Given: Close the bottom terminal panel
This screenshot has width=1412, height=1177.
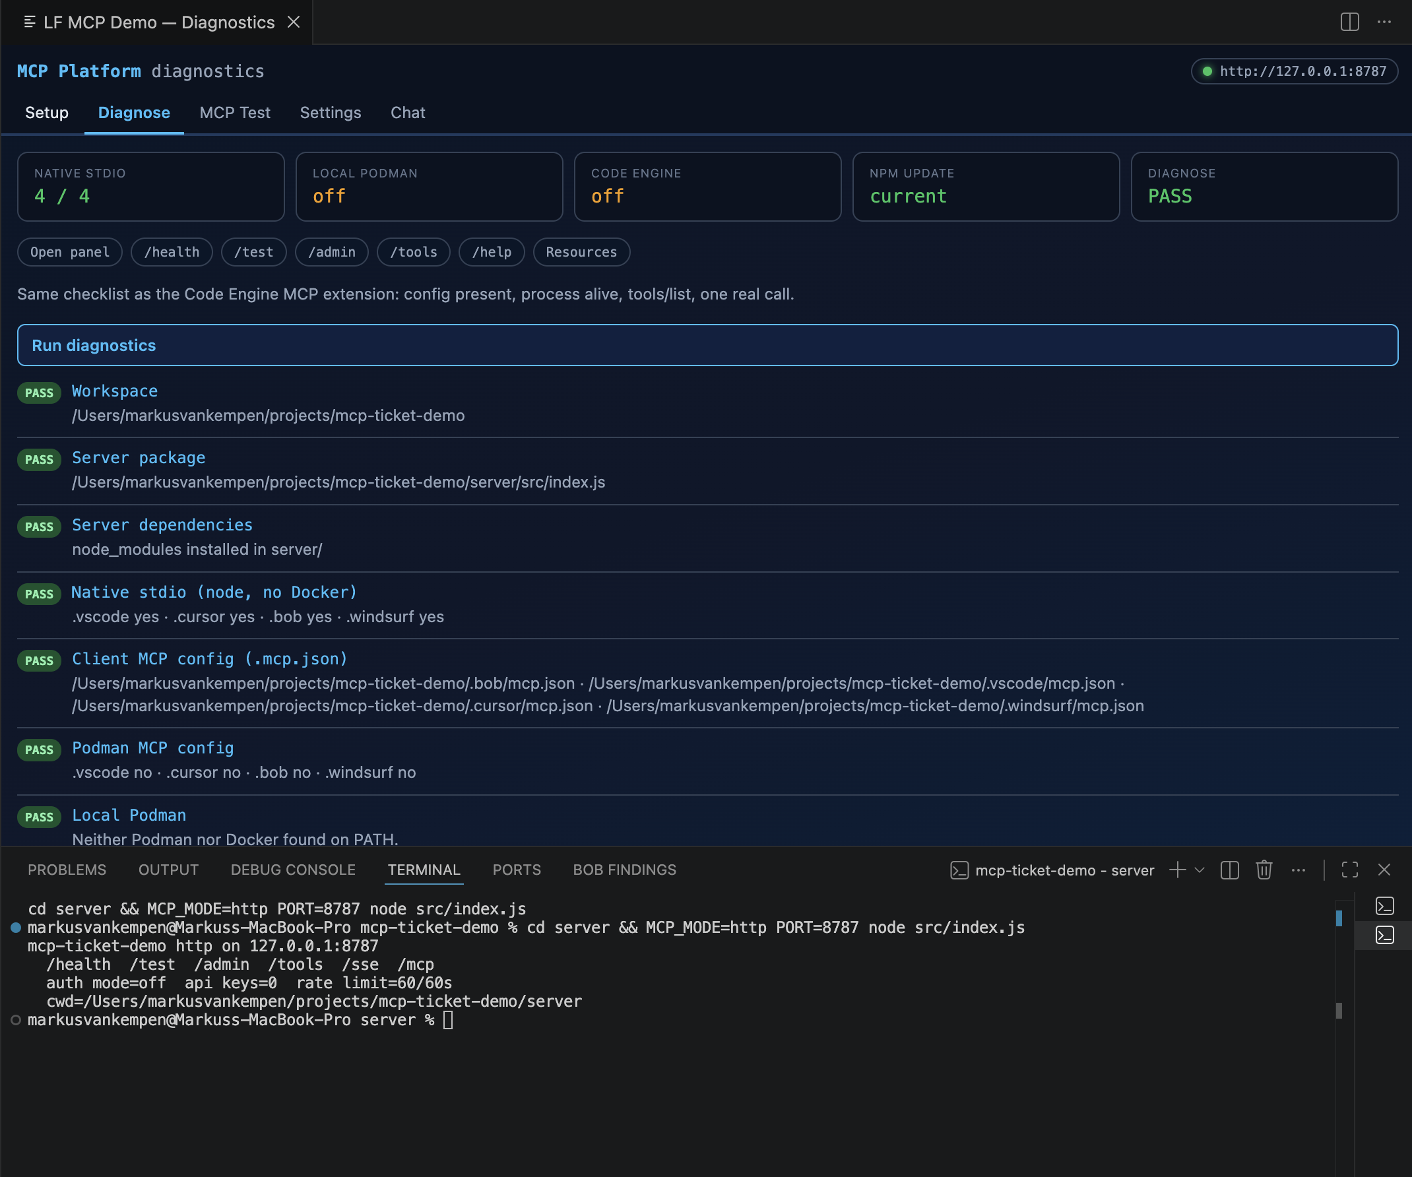Looking at the screenshot, I should click(x=1384, y=870).
